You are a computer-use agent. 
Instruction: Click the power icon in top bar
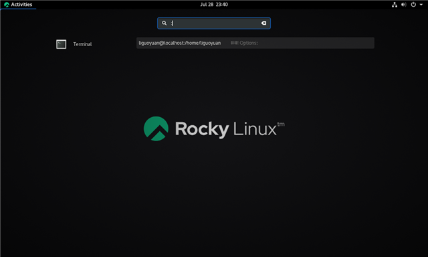(413, 5)
